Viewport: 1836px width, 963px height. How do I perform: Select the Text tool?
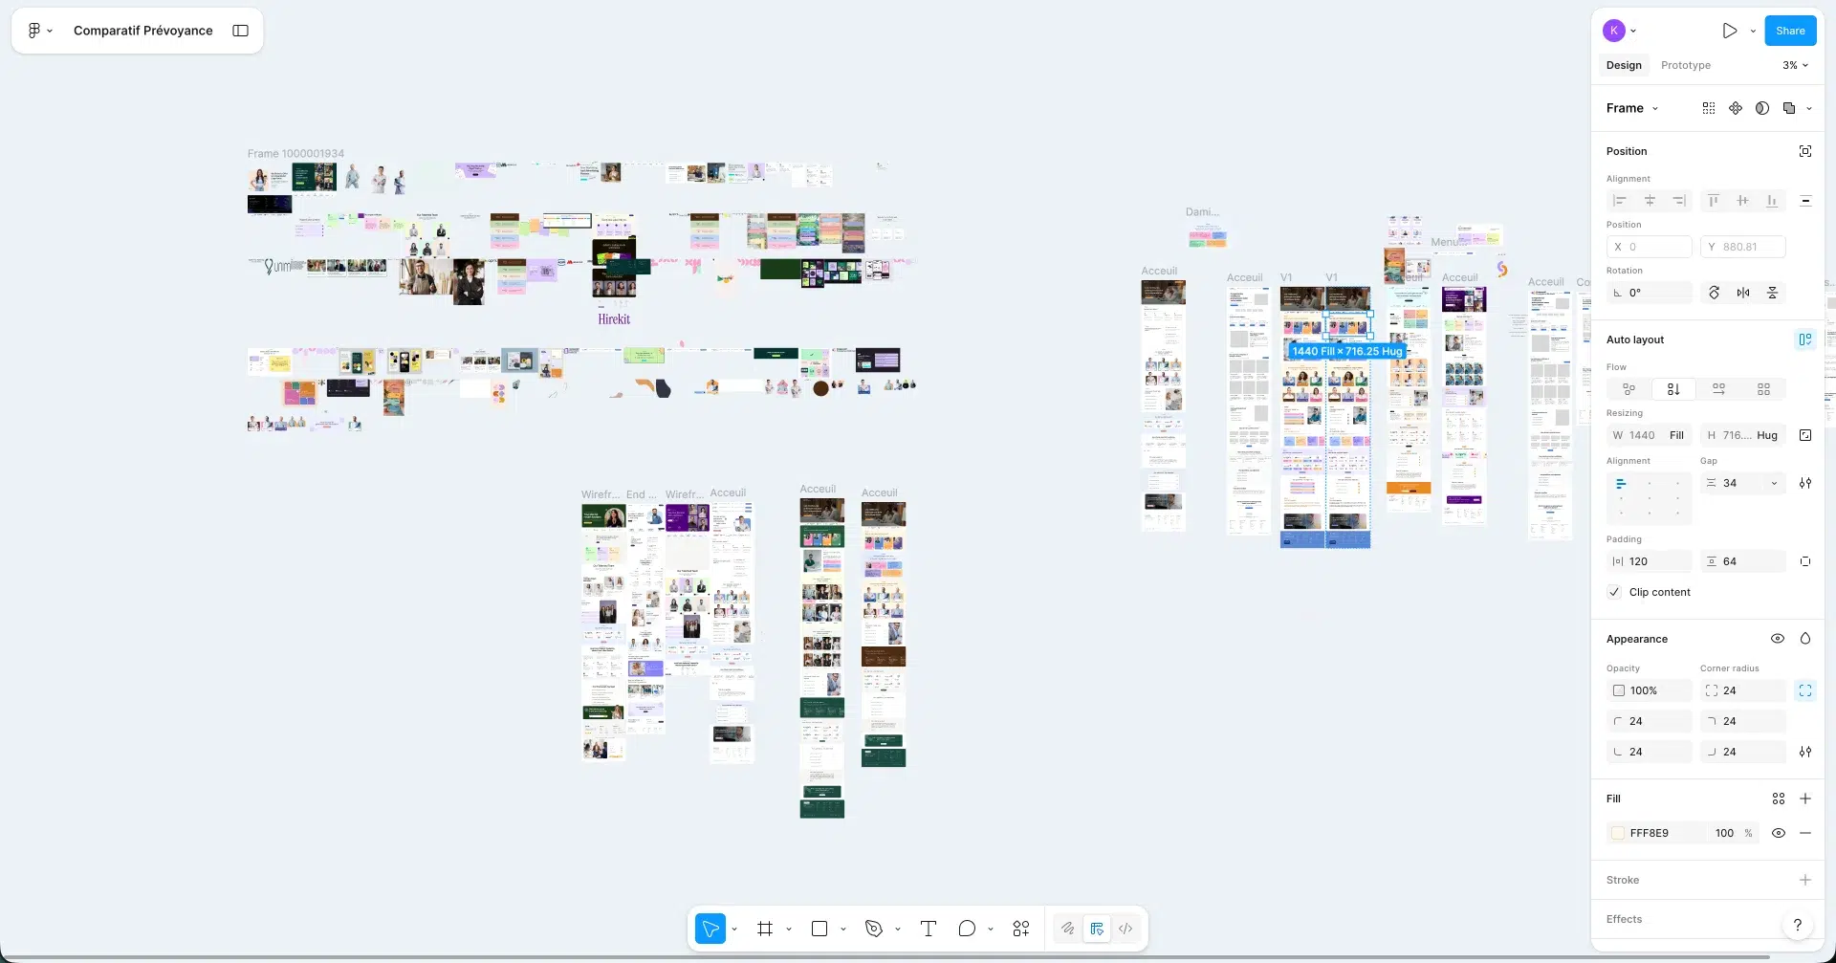click(928, 929)
